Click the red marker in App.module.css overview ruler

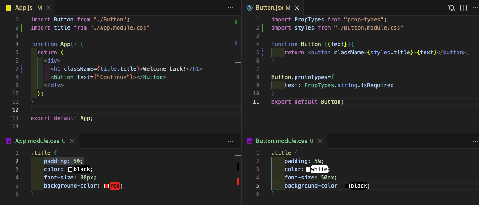click(x=238, y=182)
